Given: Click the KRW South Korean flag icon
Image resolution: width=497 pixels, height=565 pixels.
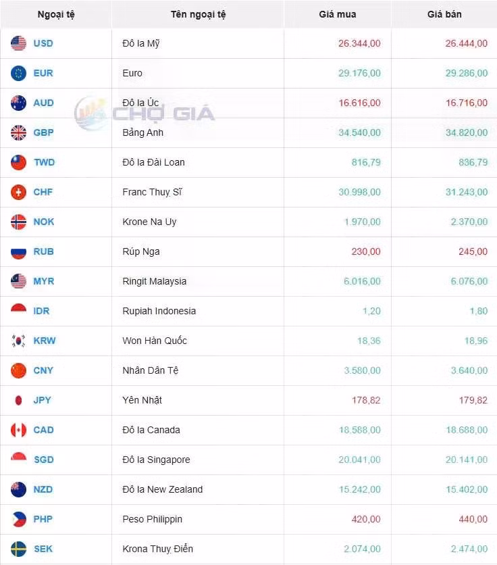Looking at the screenshot, I should 18,341.
